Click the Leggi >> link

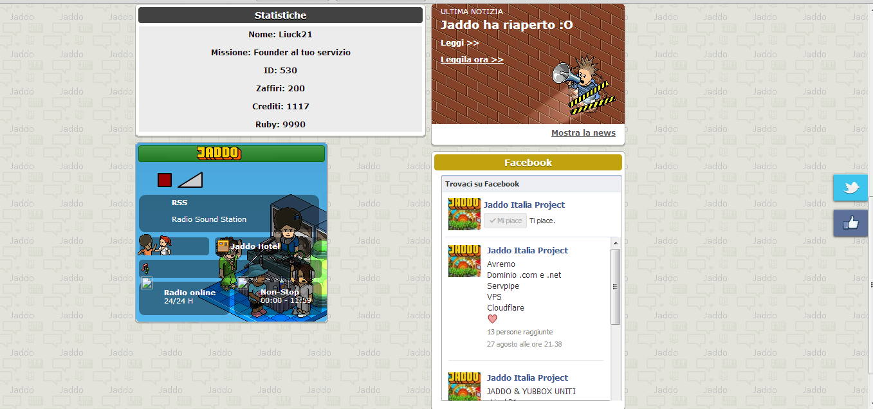[x=460, y=43]
